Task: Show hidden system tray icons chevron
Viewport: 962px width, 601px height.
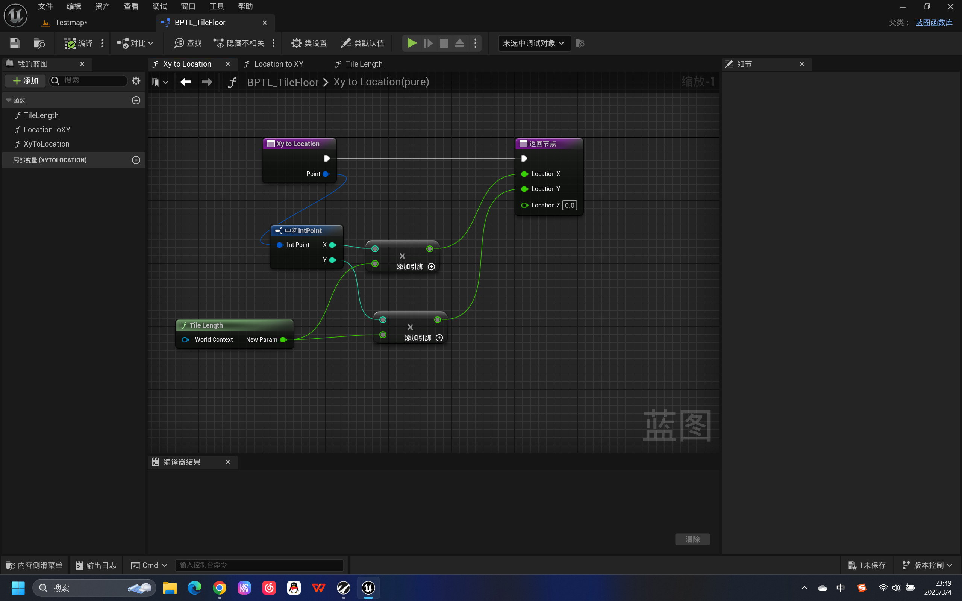Action: tap(804, 588)
